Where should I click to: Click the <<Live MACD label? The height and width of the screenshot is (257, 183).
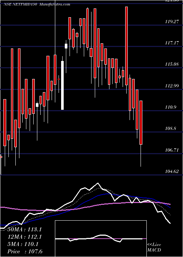(154, 247)
